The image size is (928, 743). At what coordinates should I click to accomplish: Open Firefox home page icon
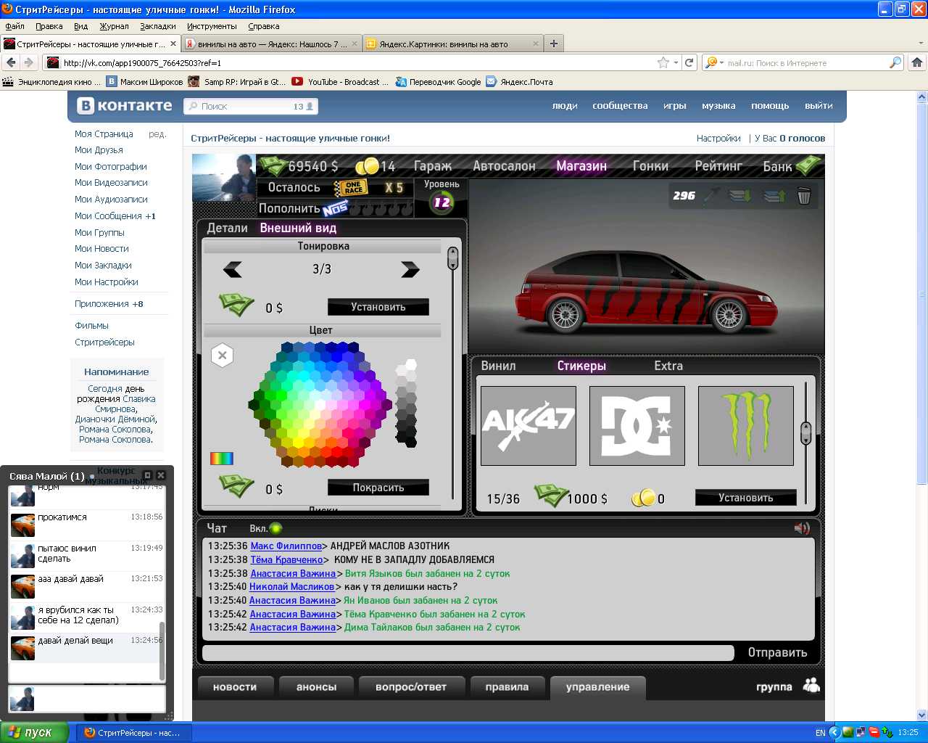click(917, 62)
